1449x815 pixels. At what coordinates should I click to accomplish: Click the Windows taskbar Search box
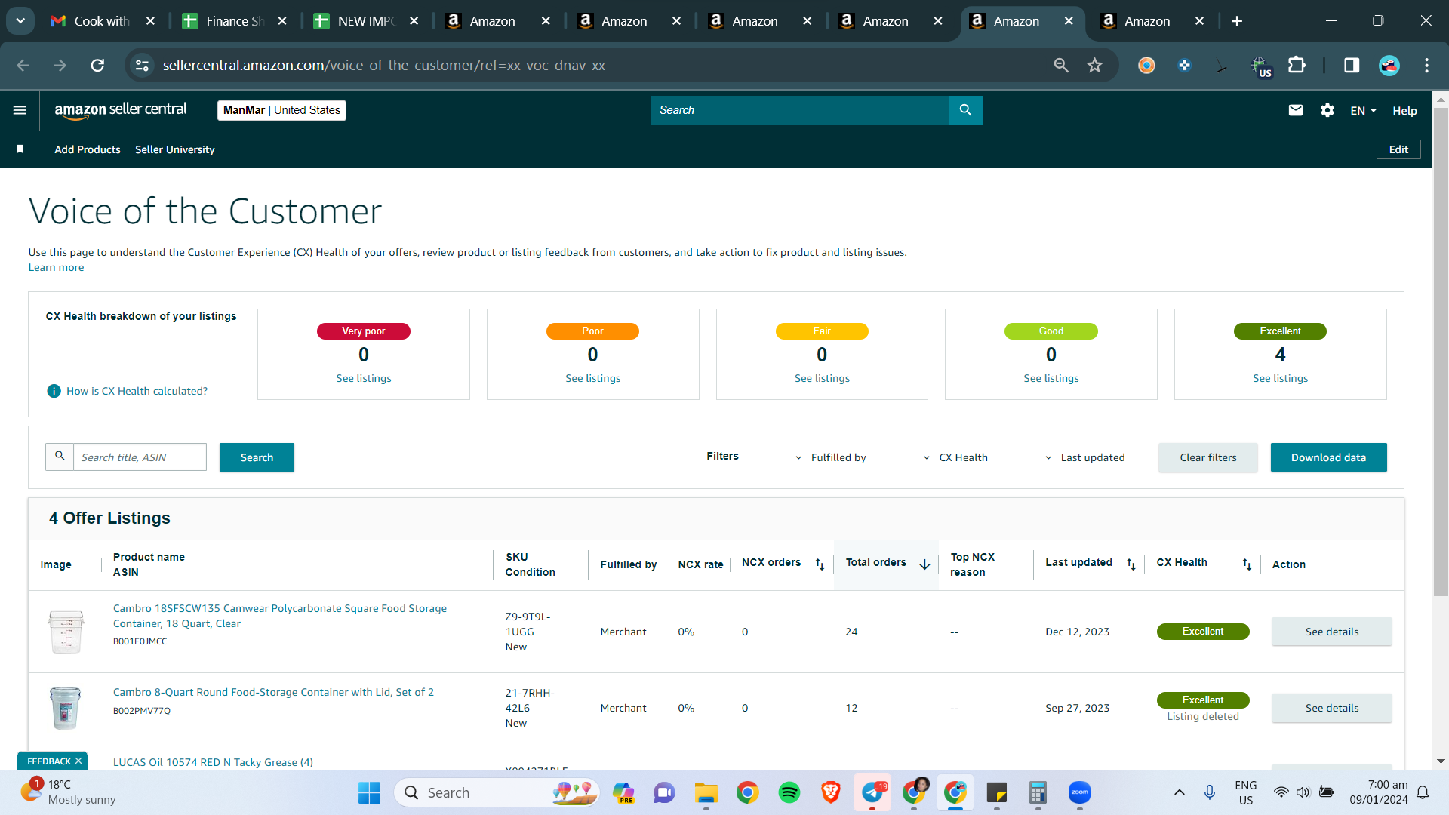click(497, 792)
